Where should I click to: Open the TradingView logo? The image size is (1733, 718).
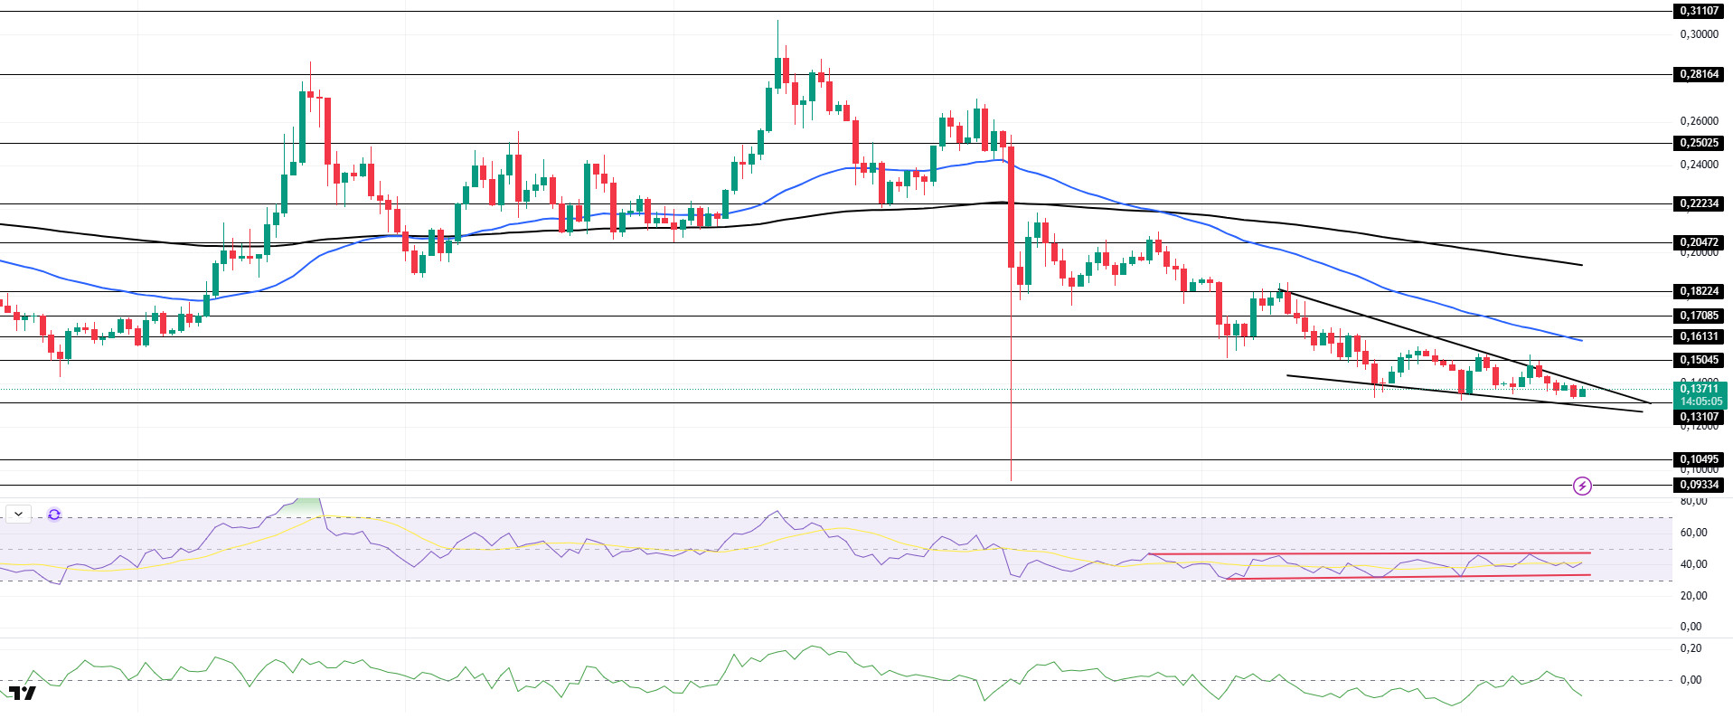coord(23,694)
